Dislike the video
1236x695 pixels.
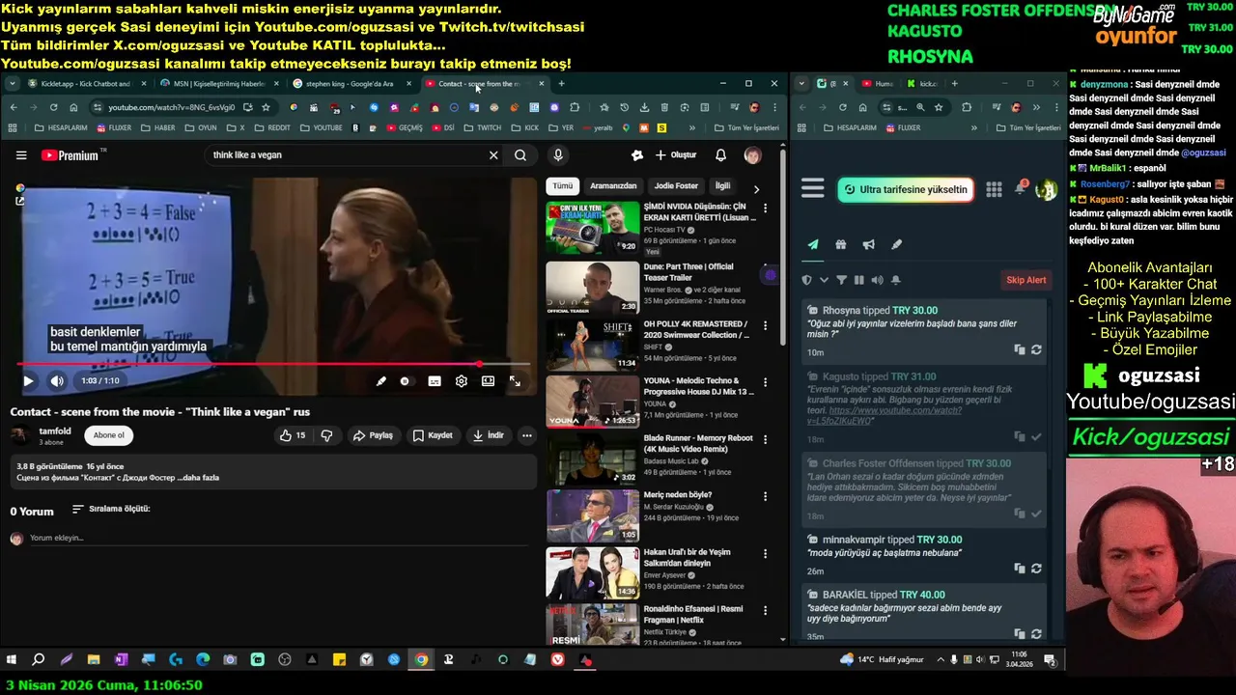point(326,435)
